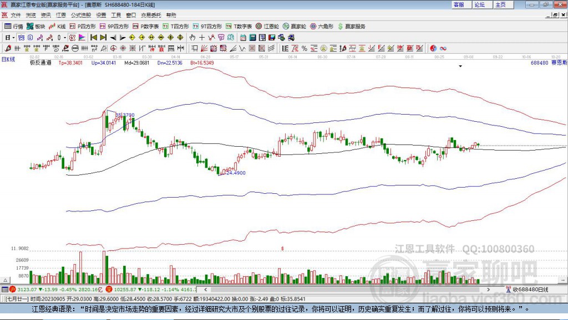568x320 pixels.
Task: Click the calculator icon in toolbar
Action: 252,37
